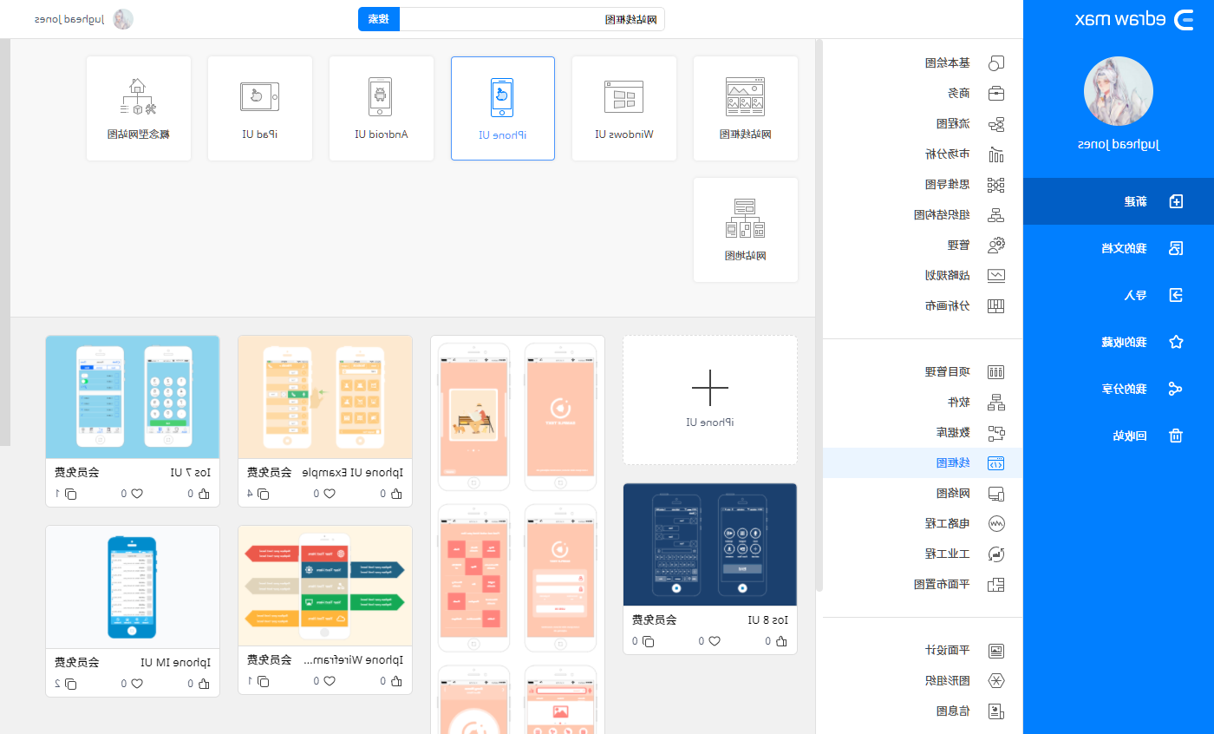Open 我的分享 in the sidebar

coord(1119,389)
